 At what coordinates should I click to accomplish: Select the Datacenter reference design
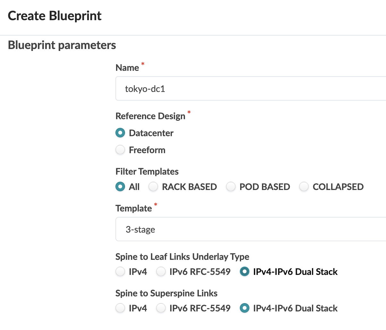(x=120, y=133)
